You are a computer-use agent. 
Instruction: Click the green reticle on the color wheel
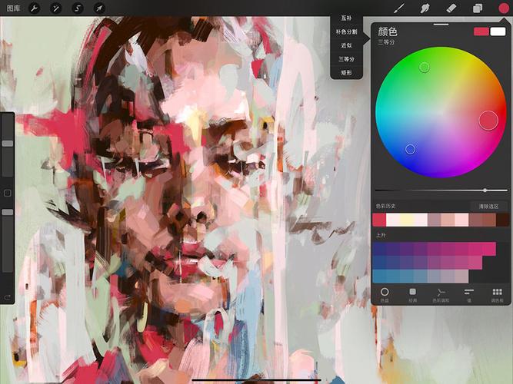click(425, 68)
